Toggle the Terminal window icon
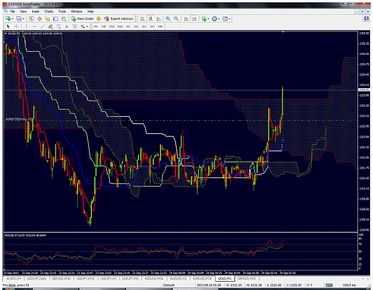 tap(56, 18)
